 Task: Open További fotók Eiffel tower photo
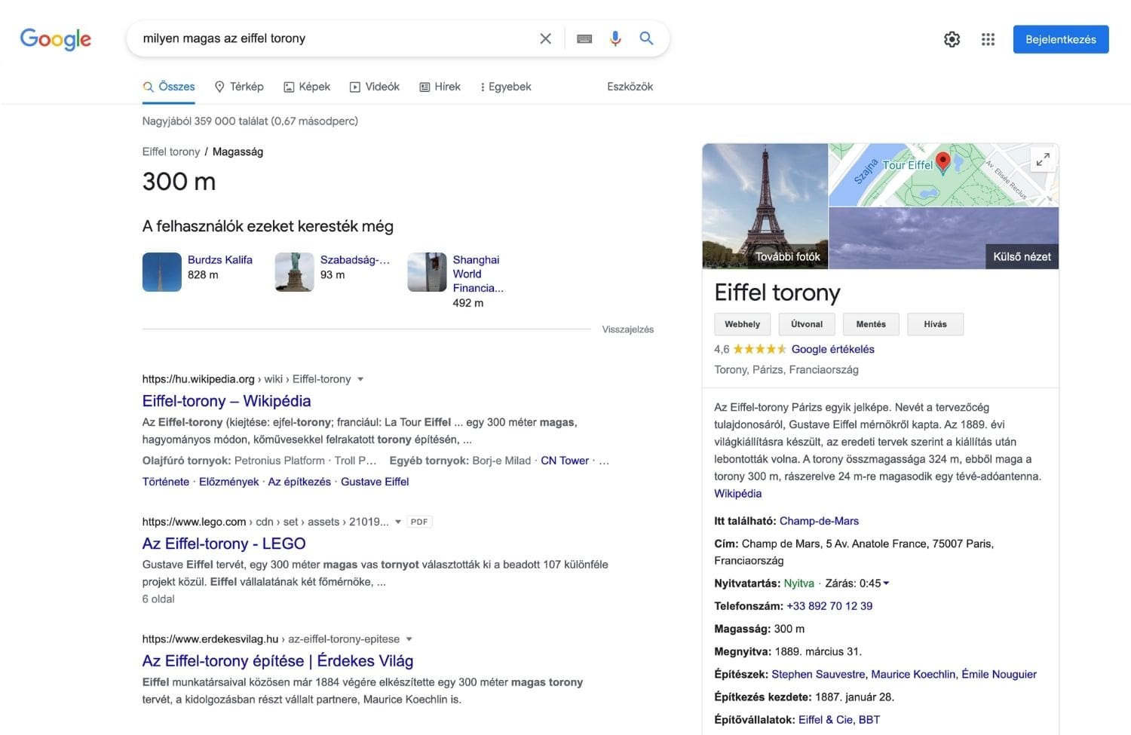pos(765,206)
